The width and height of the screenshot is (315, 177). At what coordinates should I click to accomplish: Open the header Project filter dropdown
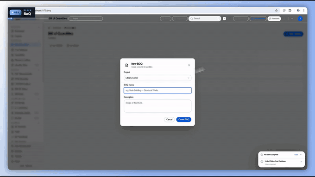86,18
